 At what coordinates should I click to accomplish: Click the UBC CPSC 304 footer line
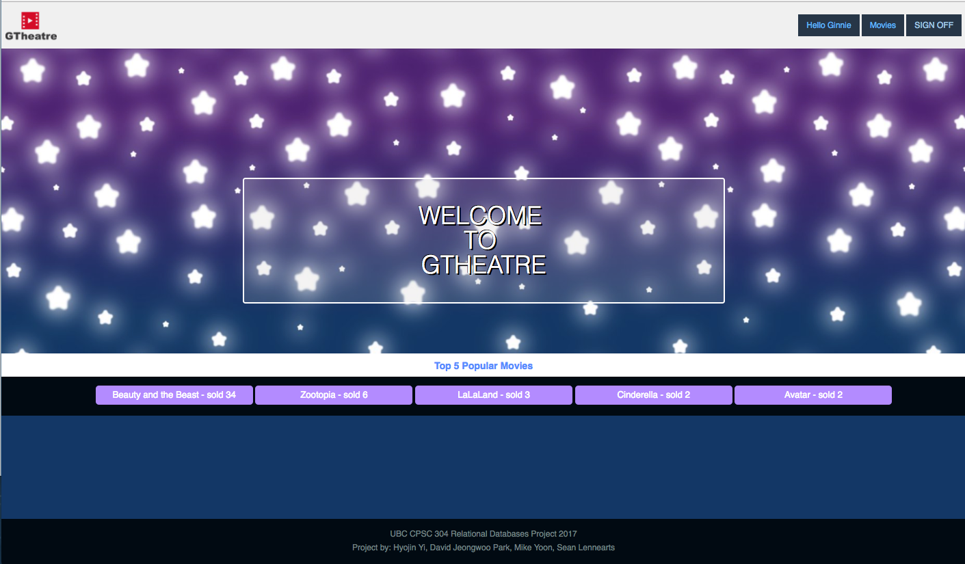point(483,534)
